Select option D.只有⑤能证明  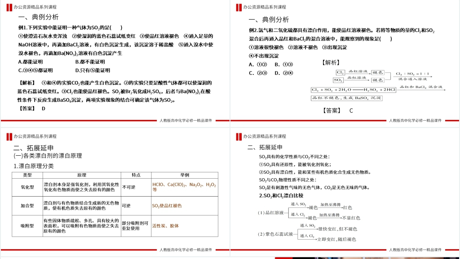tap(93, 70)
